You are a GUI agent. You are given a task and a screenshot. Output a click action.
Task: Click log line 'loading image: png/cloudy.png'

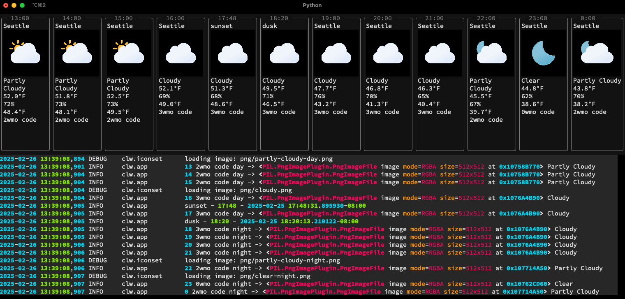coord(238,190)
